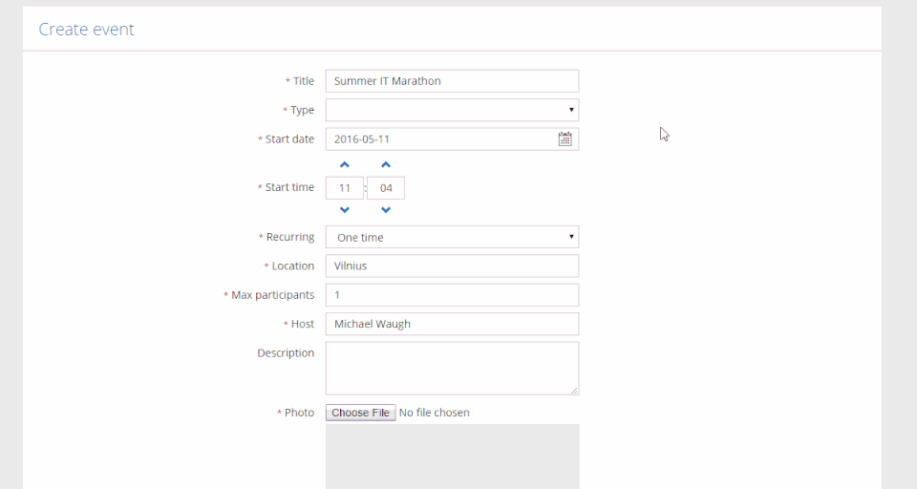The width and height of the screenshot is (917, 489).
Task: Click the Choose File button for Photo
Action: coord(360,413)
